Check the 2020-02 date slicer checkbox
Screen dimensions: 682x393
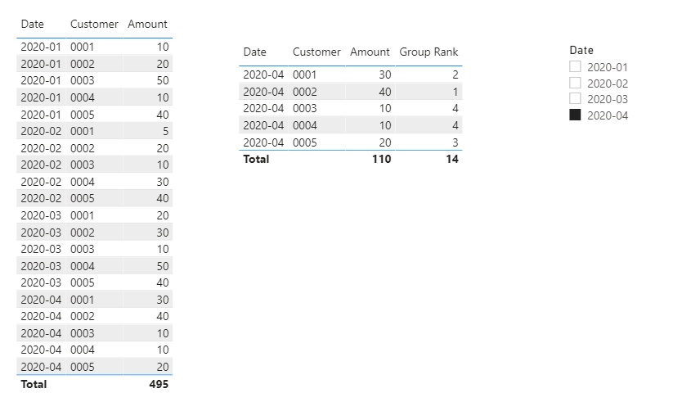[575, 83]
